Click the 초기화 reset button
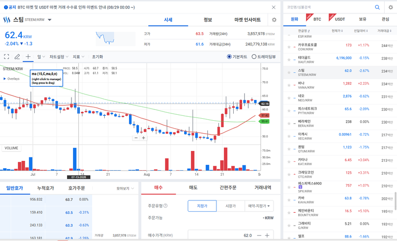The image size is (397, 241). coord(97,57)
